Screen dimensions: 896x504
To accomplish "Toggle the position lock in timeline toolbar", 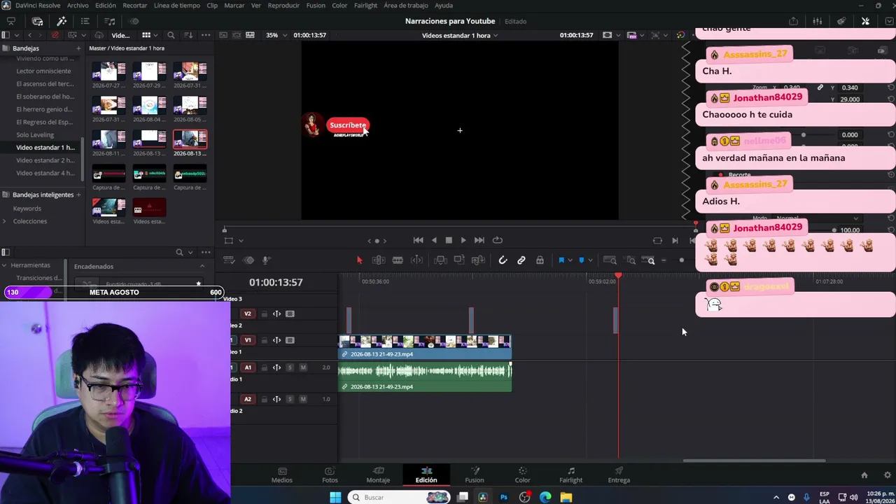I will [x=540, y=260].
